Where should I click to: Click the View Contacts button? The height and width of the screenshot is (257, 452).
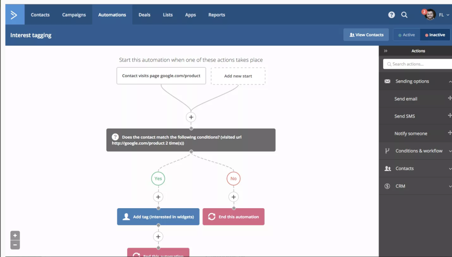point(366,35)
